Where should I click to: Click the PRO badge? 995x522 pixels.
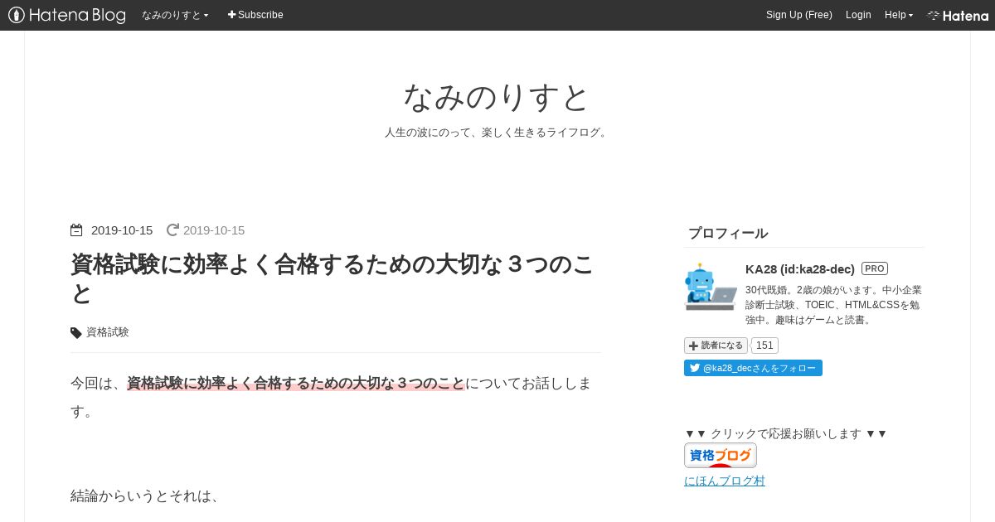coord(875,268)
